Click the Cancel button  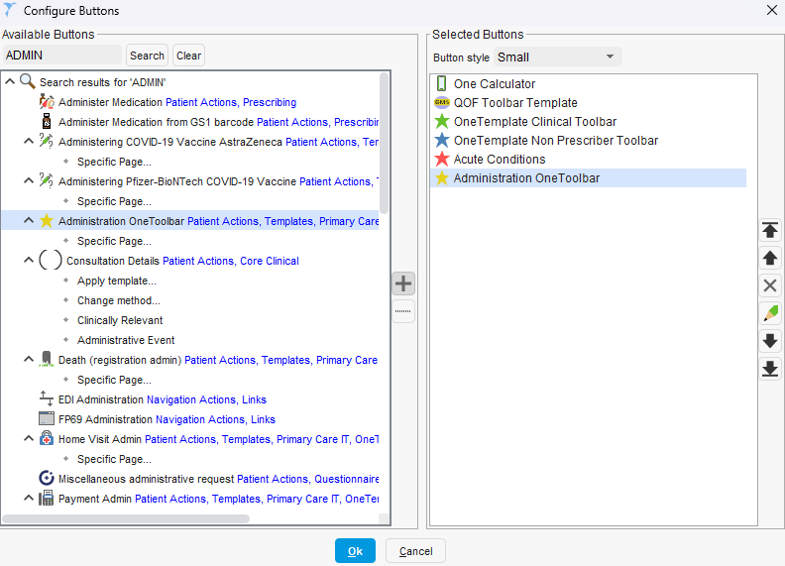coord(415,551)
